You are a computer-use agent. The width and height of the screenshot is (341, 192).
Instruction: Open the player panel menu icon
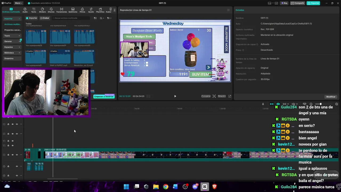228,10
